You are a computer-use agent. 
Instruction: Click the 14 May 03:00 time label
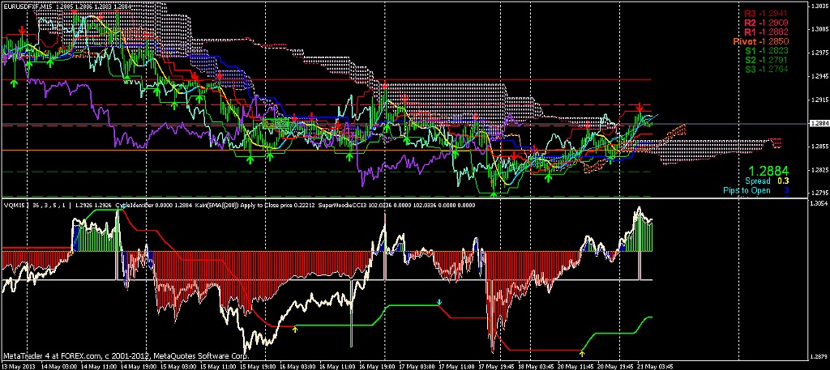click(58, 365)
